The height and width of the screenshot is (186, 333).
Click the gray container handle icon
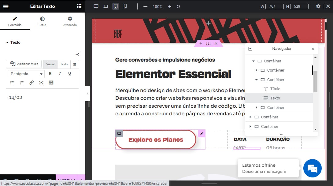tap(119, 133)
